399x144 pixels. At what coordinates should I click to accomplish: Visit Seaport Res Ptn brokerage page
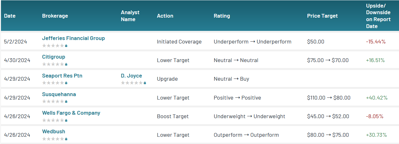(x=62, y=76)
